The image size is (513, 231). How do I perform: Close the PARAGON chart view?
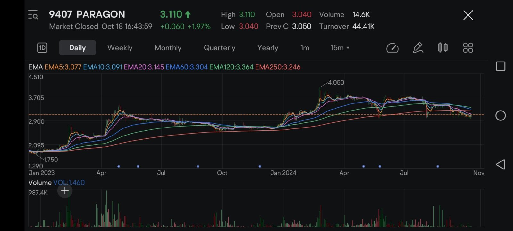468,15
